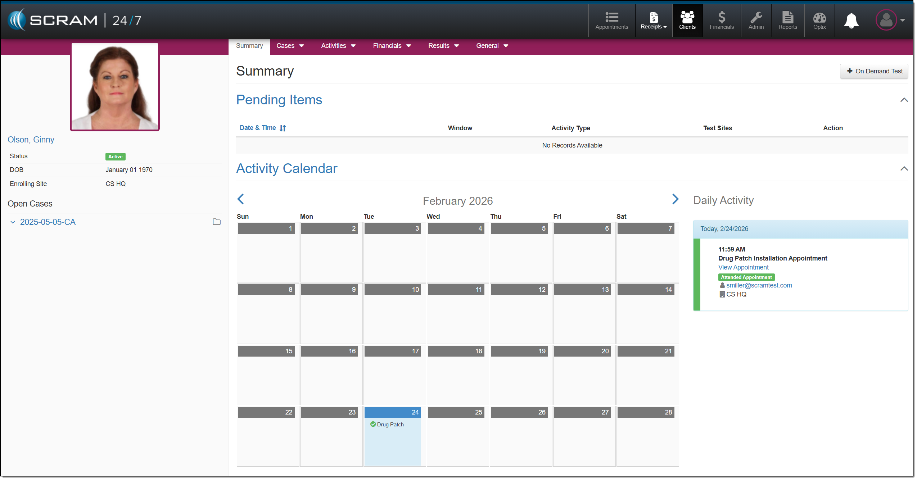
Task: Expand case 2025-05-05-CA tree chevron
Action: click(x=13, y=222)
